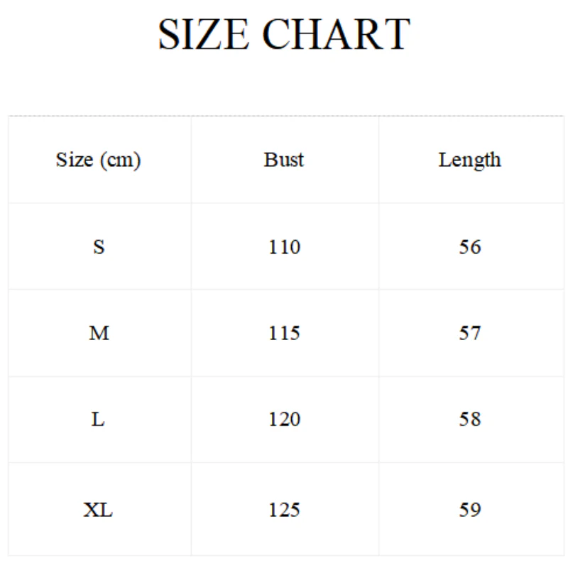Screen dimensions: 568x568
Task: Click the divider between Bust and Length headers
Action: pos(378,160)
